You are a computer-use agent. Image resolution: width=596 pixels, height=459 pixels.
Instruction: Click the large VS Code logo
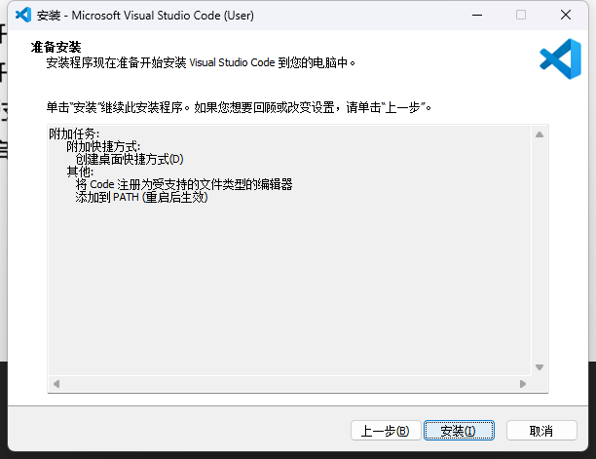560,58
